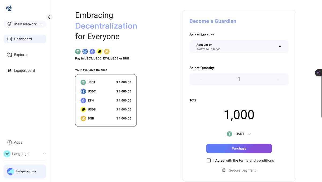Click the USDB icon in the balance list

pos(83,109)
